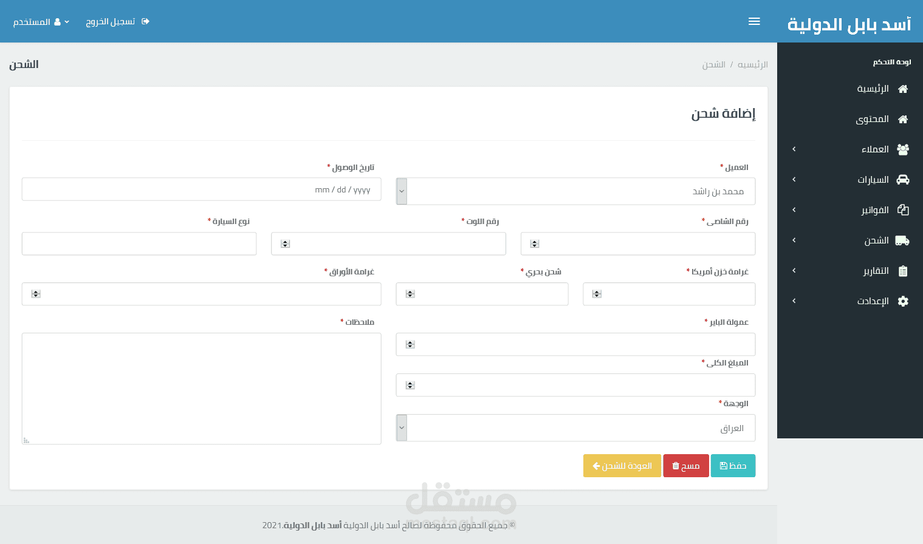Click the customers group icon beside العملاء
This screenshot has height=544, width=923.
[903, 149]
